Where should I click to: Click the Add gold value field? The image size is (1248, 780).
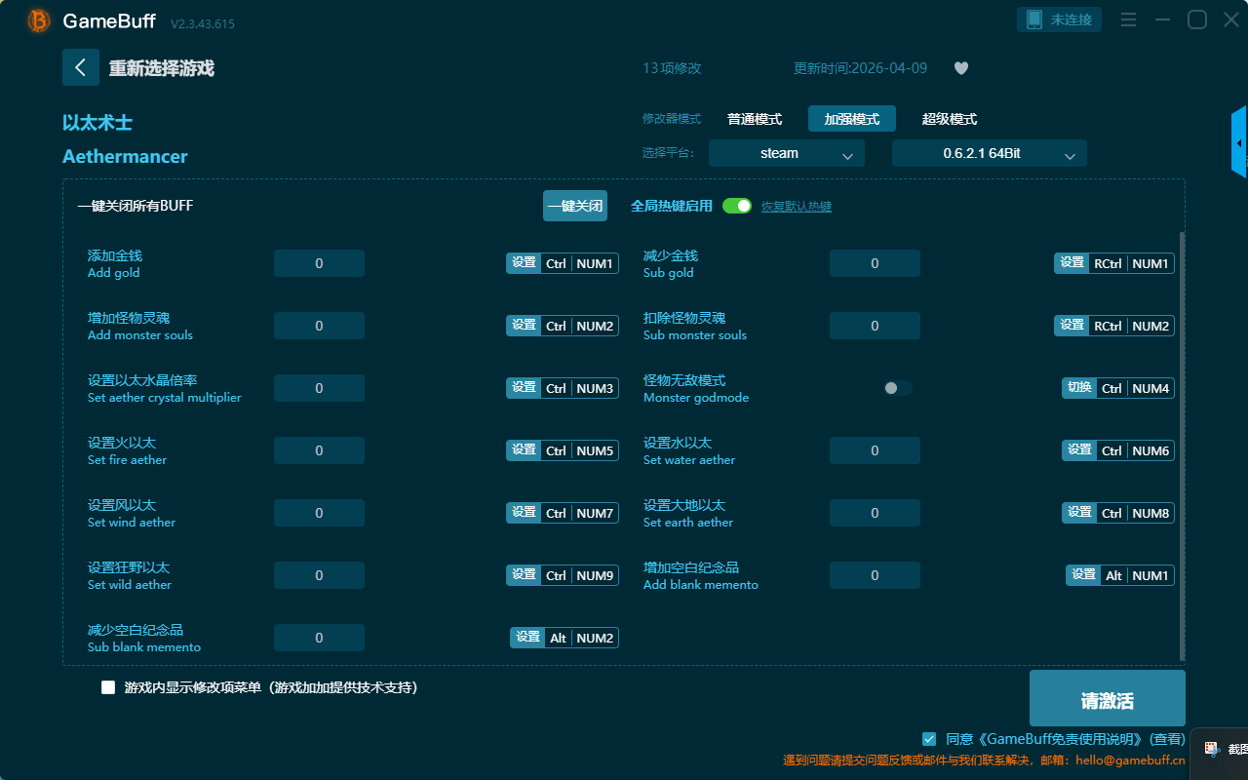[319, 263]
